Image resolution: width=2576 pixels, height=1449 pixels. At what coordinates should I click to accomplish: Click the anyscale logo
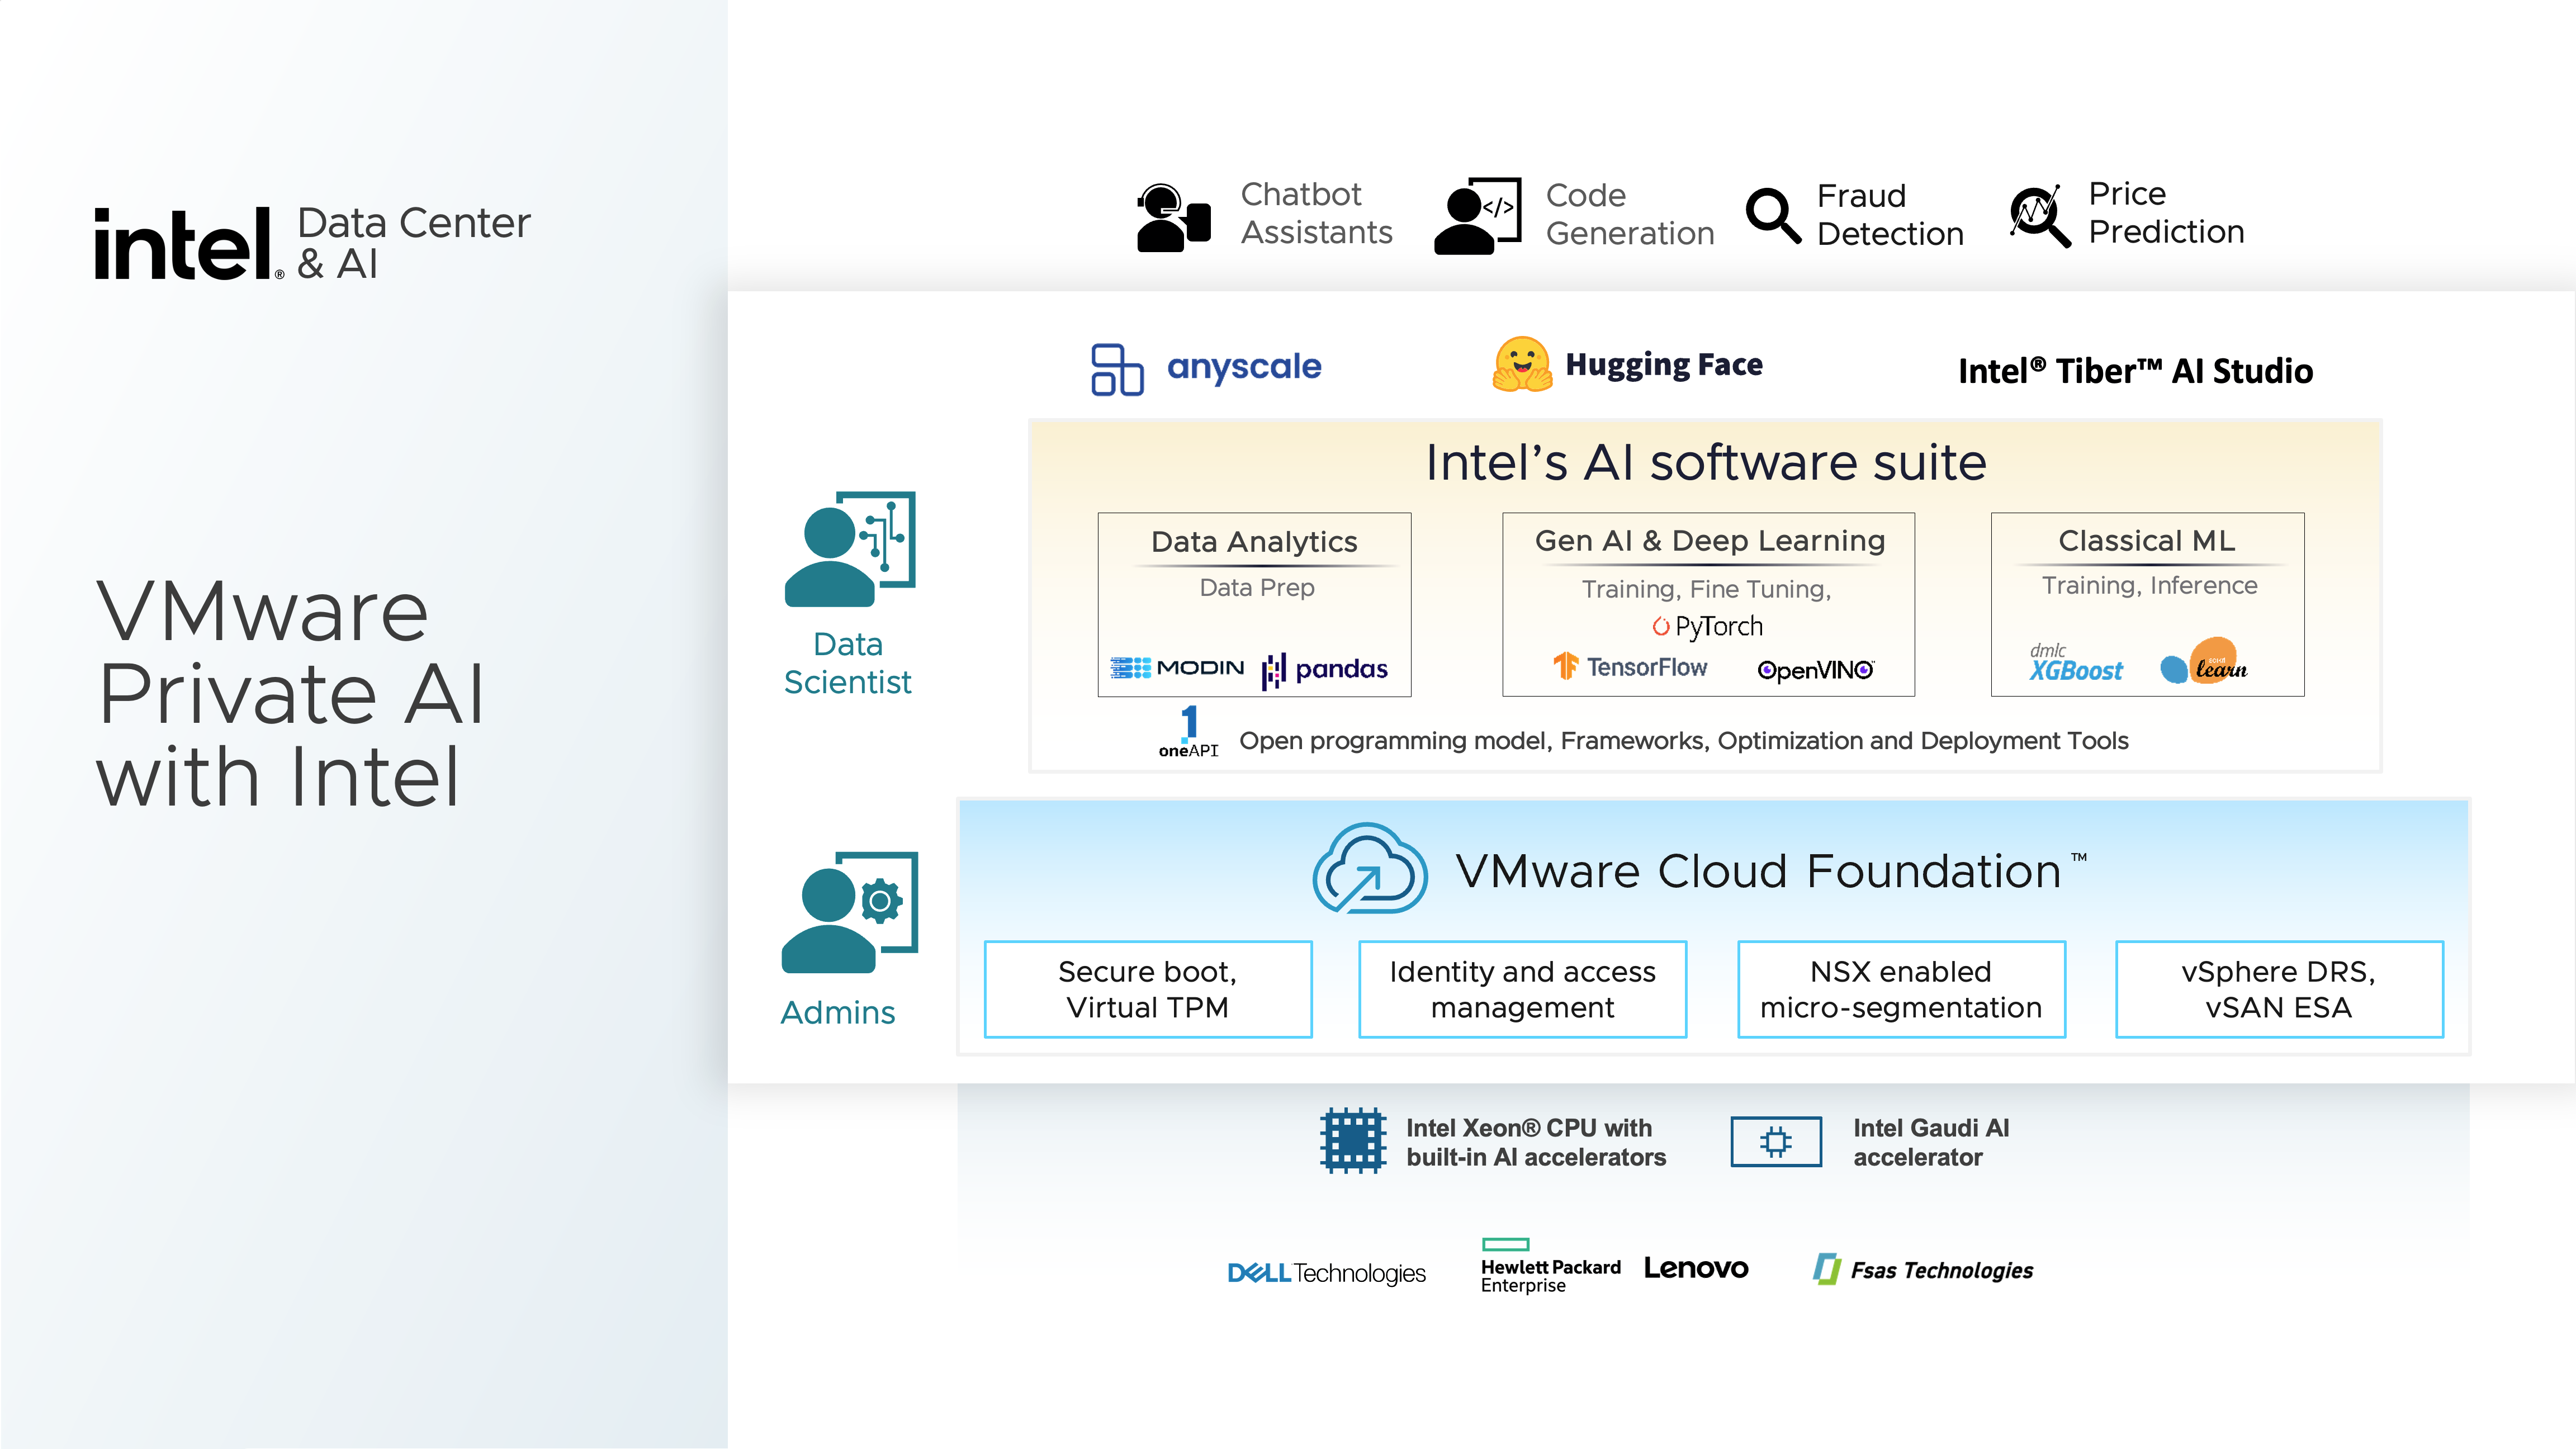[x=1206, y=369]
